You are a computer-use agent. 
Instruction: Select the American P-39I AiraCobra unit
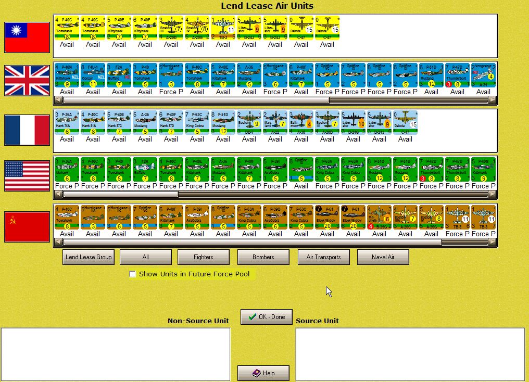coord(275,170)
